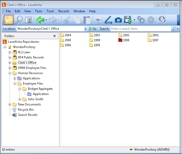The image size is (182, 154).
Task: Click the clipboard paste icon
Action: (x=87, y=20)
